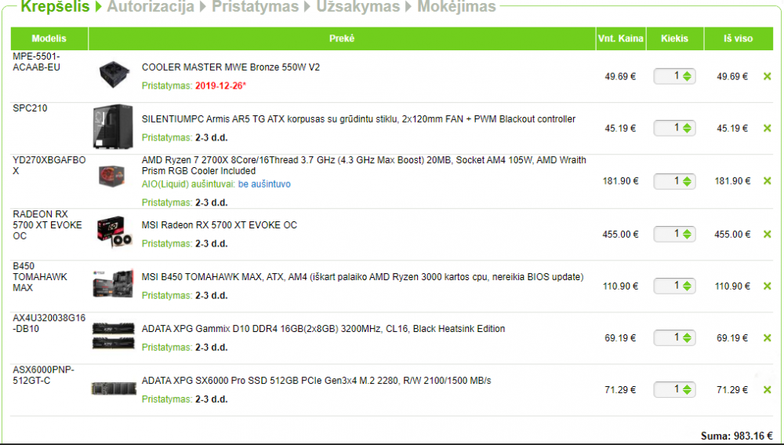Open SILENTIUMPC Armis AR5 TG ATX product link
Viewport: 784px width, 445px height.
(358, 119)
